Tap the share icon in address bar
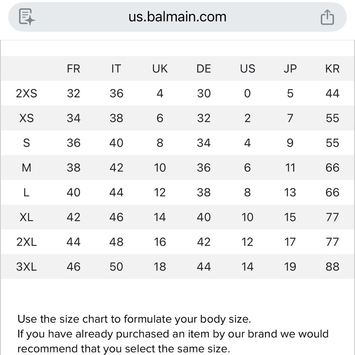 [327, 17]
